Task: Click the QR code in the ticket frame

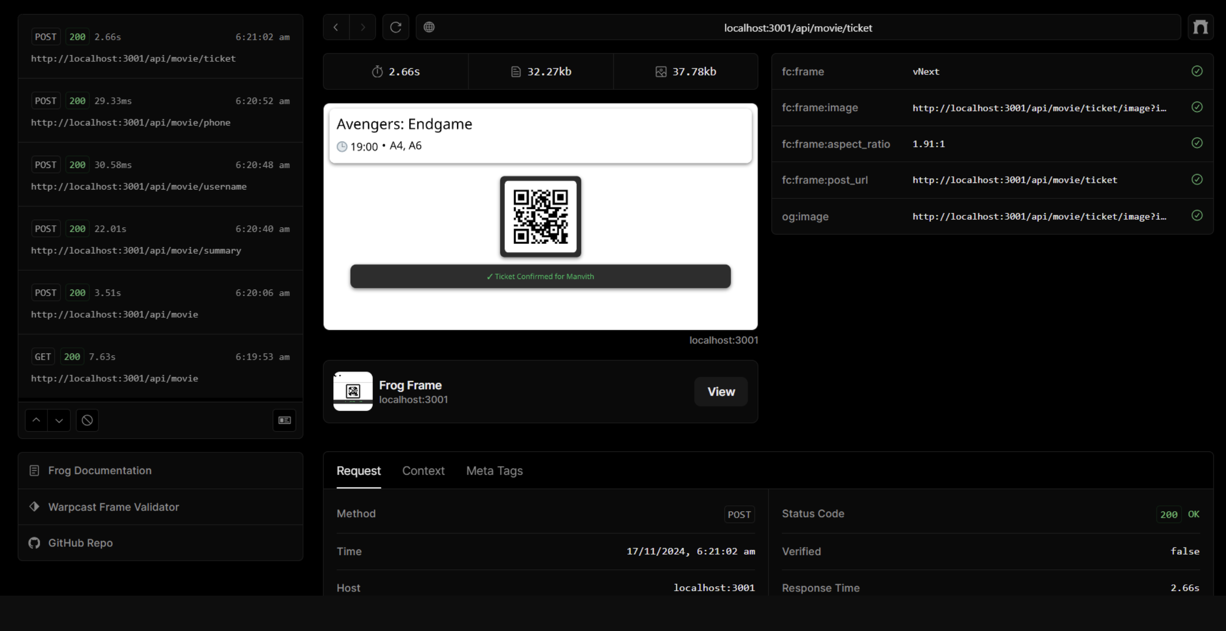Action: [x=540, y=217]
